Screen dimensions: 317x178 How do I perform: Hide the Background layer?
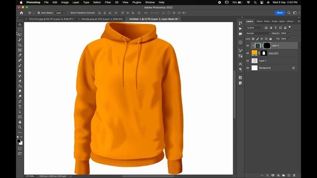pyautogui.click(x=248, y=68)
